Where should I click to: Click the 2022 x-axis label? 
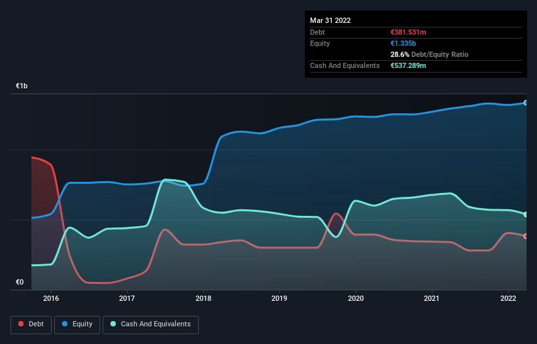click(508, 298)
